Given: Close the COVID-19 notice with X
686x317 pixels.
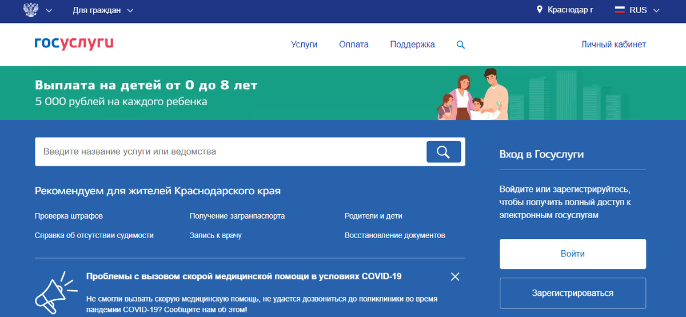Looking at the screenshot, I should coord(455,277).
